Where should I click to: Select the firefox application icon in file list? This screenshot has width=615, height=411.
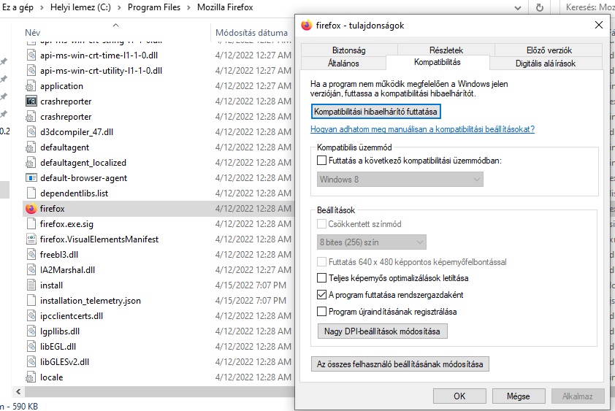point(31,209)
